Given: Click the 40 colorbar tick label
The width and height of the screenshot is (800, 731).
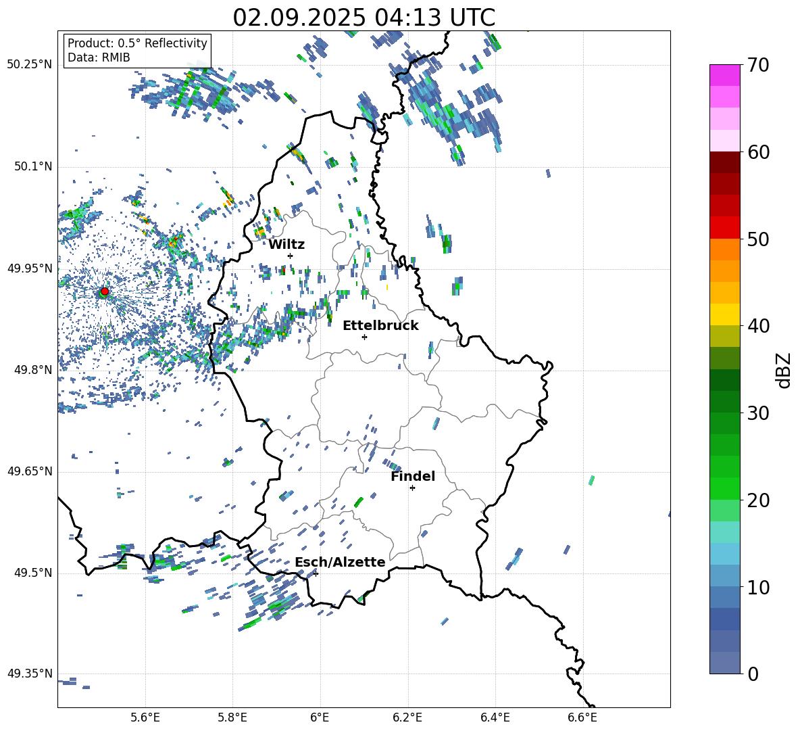Looking at the screenshot, I should point(758,326).
